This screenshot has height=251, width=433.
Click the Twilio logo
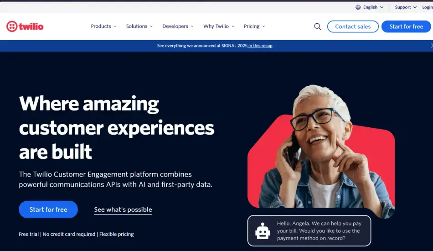click(x=25, y=26)
